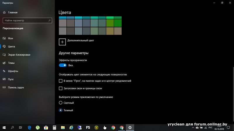Screen dimensions: 234x131
Task: Turn off Эффекты прозрачности toggle
Action: [x=63, y=65]
